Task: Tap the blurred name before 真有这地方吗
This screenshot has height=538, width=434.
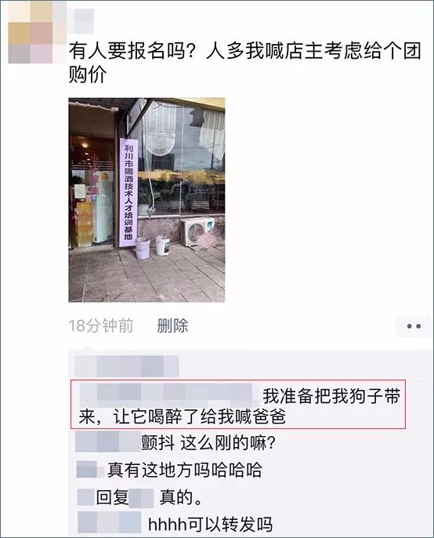Action: tap(90, 470)
